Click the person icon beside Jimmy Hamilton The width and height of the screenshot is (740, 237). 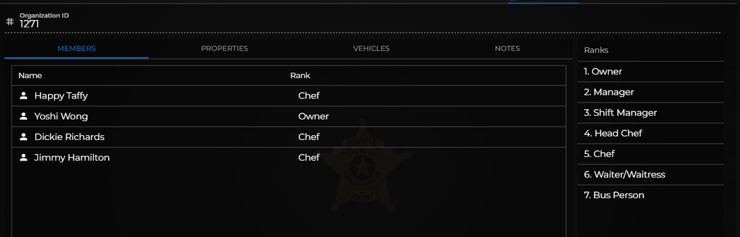[24, 158]
